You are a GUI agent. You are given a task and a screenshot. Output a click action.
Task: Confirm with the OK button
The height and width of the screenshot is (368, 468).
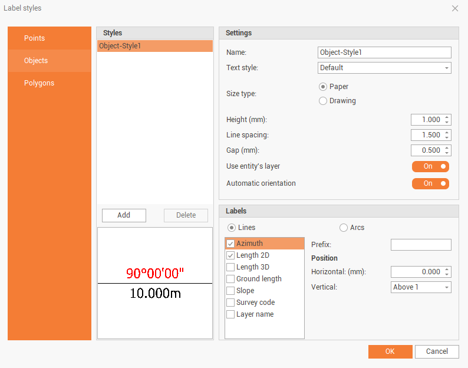coord(390,351)
